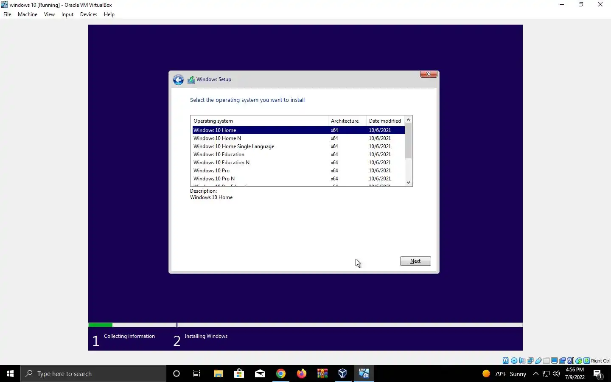Image resolution: width=611 pixels, height=382 pixels.
Task: Select Windows 10 Home Single Language
Action: pos(298,146)
